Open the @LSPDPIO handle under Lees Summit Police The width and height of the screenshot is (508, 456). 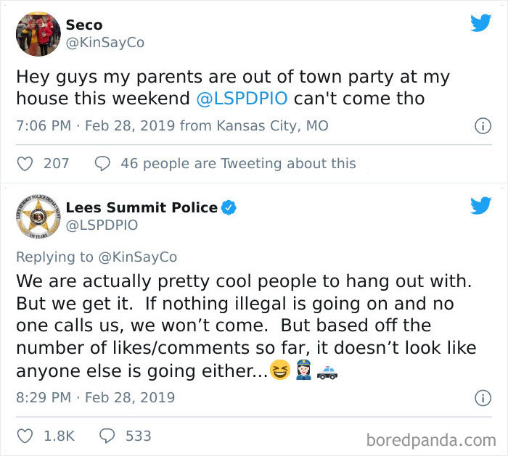(x=102, y=225)
